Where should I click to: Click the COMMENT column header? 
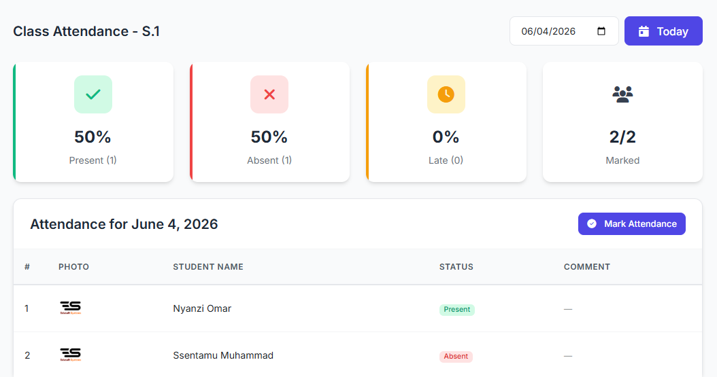(586, 267)
